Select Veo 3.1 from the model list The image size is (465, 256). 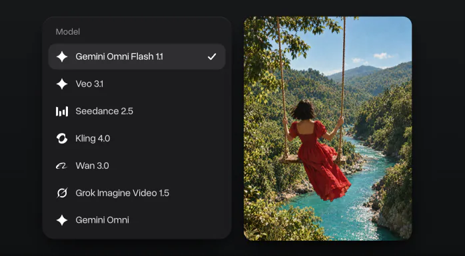pos(137,84)
